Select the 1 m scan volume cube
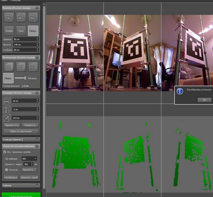 pyautogui.click(x=9, y=17)
